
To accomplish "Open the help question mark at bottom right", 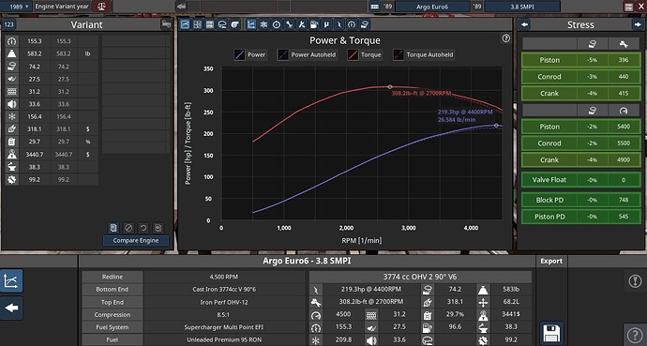I will (635, 334).
